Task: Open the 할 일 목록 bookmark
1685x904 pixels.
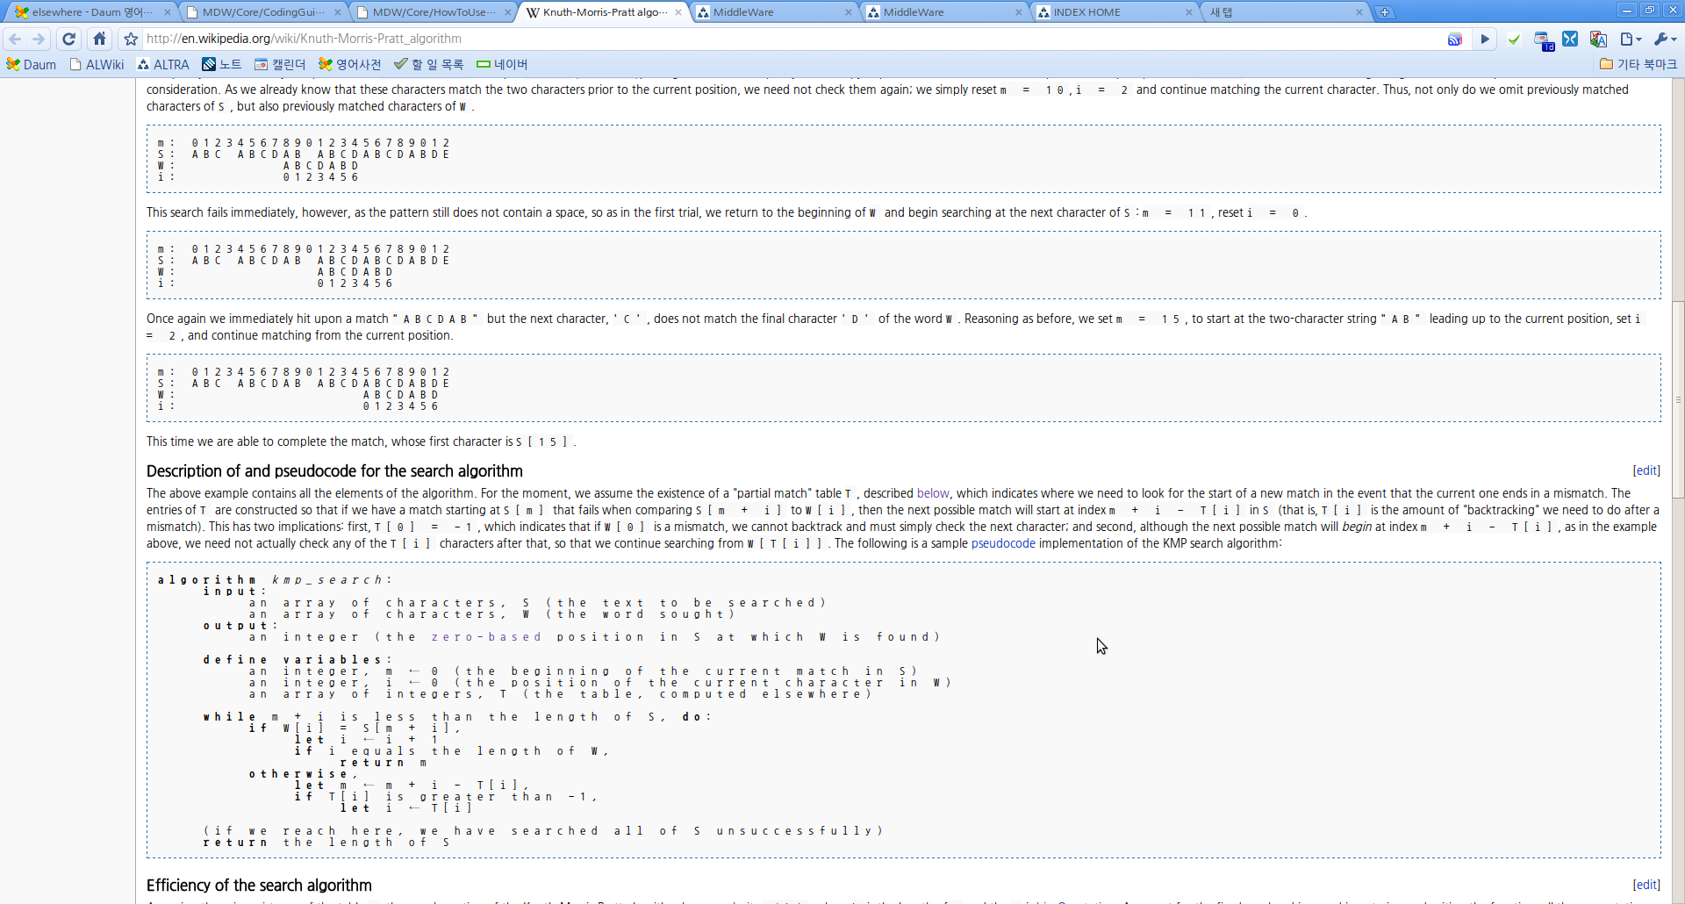Action: tap(428, 64)
